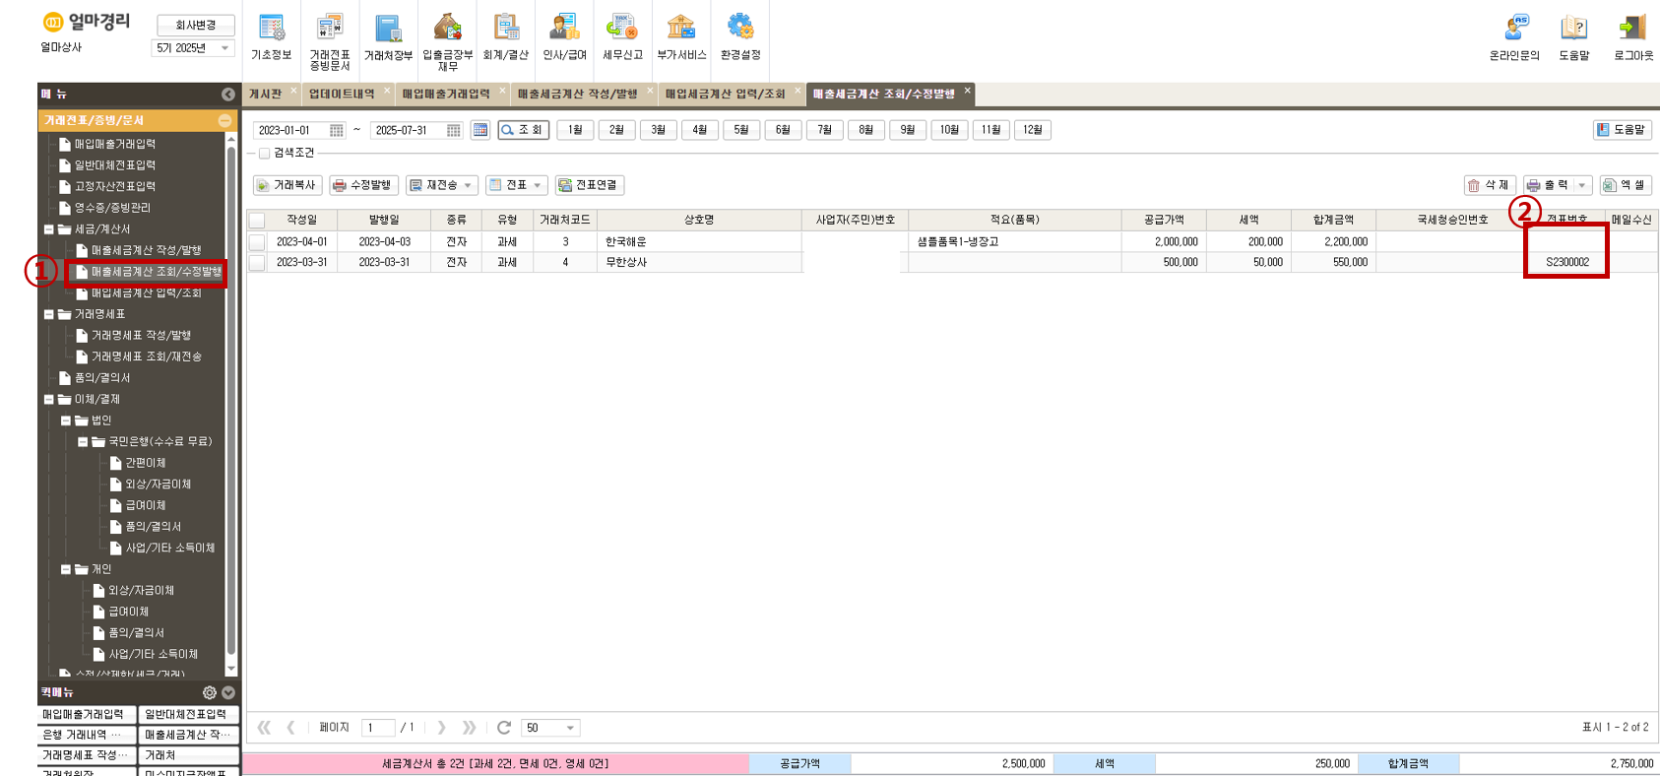Click the 엑셀 export button
This screenshot has width=1660, height=776.
(x=1625, y=185)
